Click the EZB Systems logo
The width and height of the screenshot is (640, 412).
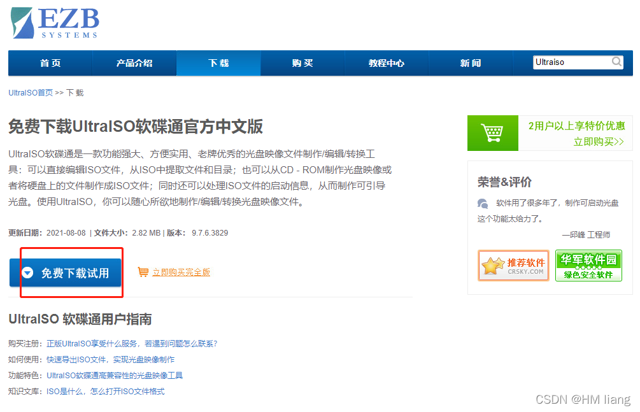55,24
